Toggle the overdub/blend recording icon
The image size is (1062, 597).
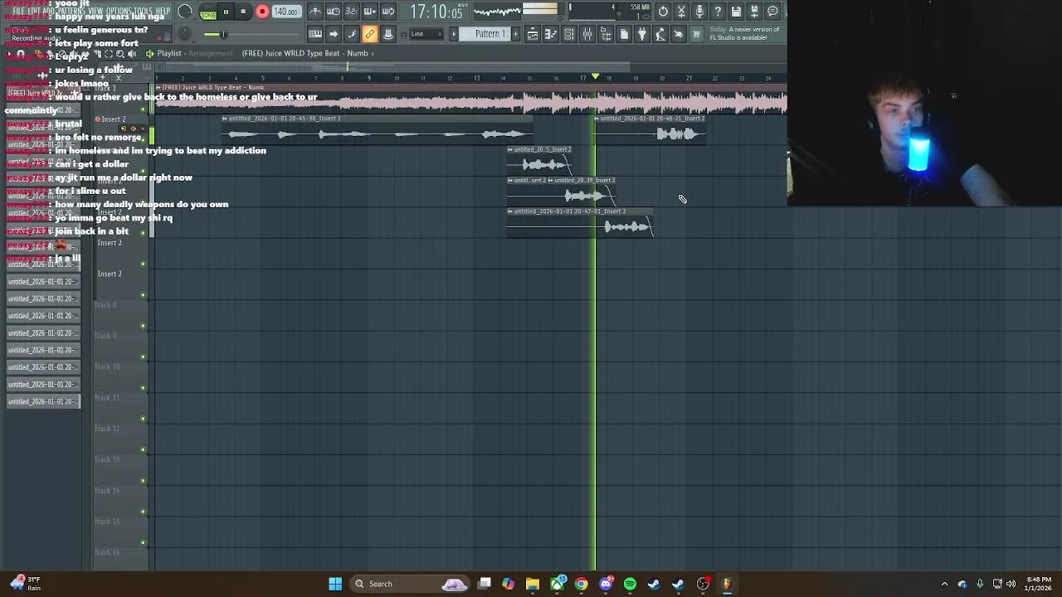[369, 12]
